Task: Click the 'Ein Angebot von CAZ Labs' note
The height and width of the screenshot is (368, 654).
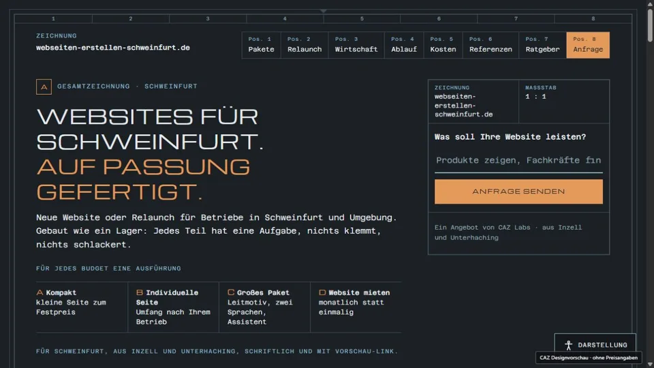Action: coord(508,232)
